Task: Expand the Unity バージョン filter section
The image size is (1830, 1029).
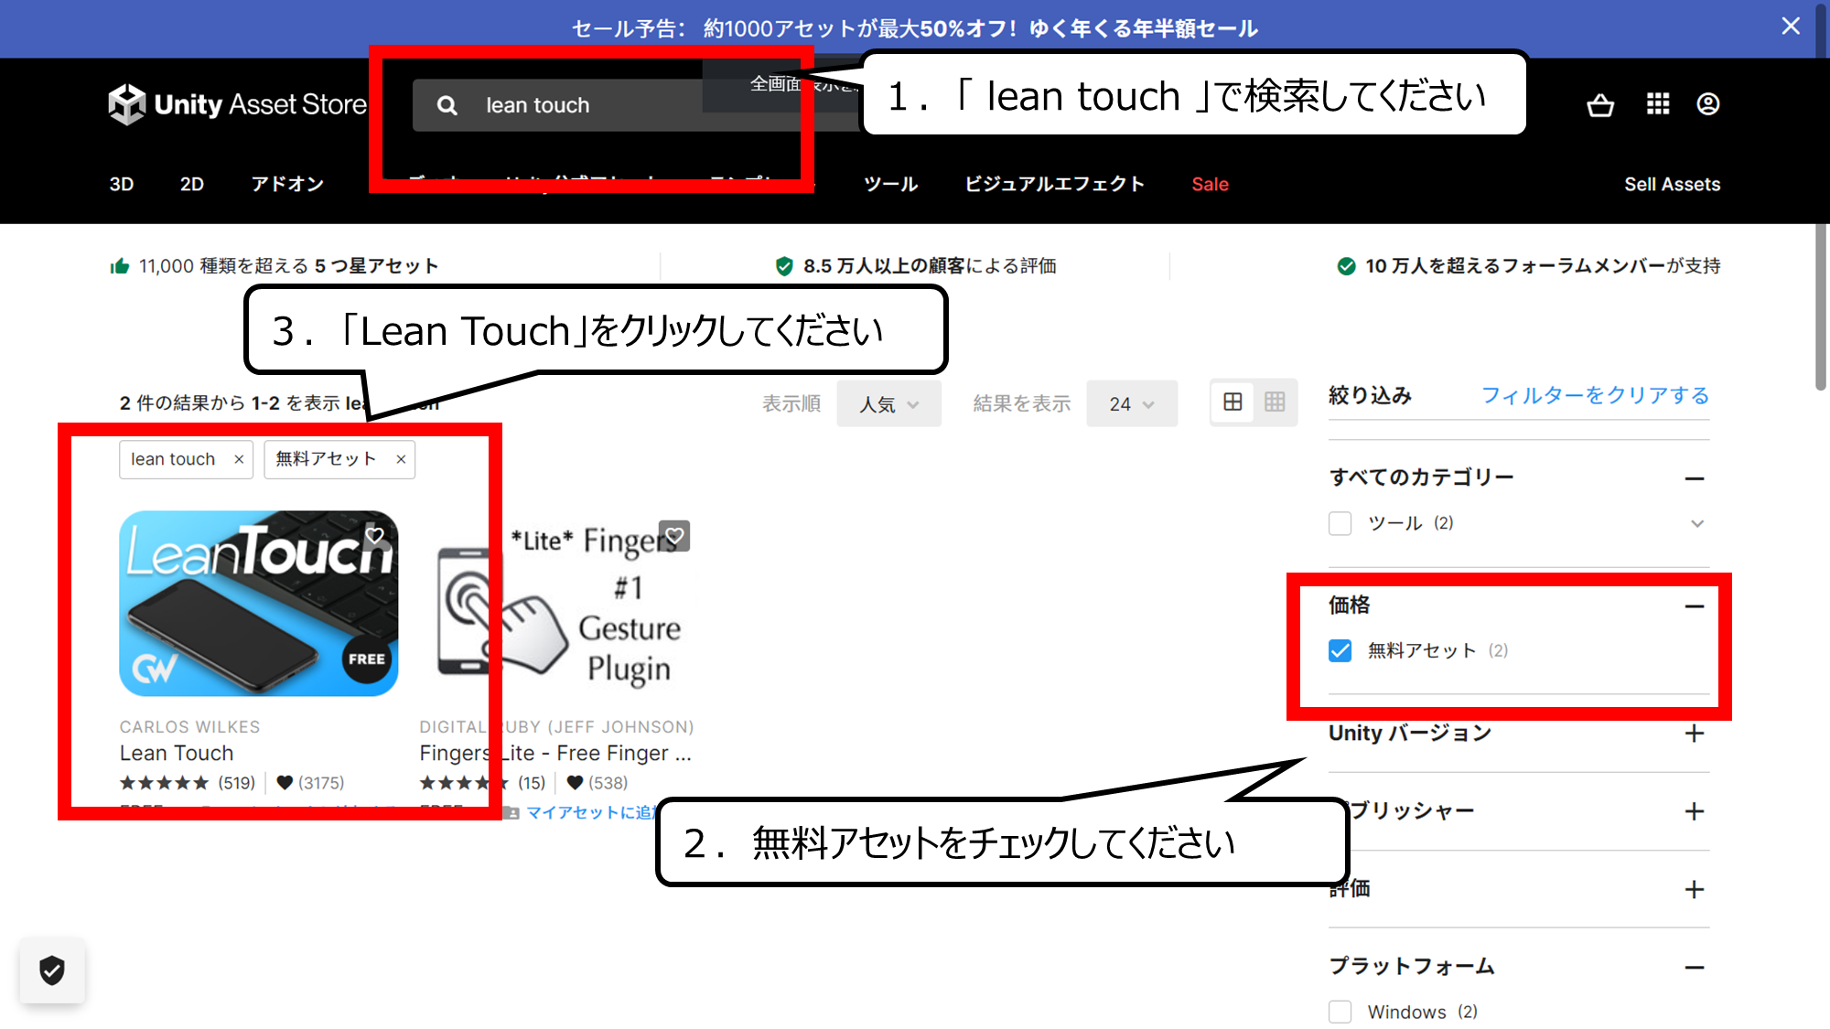Action: (1695, 734)
